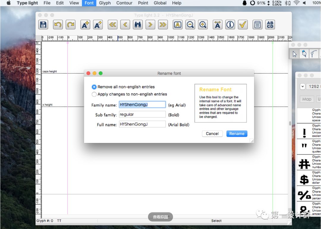The height and width of the screenshot is (229, 321).
Task: Select the percent glyph thumbnail
Action: pyautogui.click(x=304, y=195)
